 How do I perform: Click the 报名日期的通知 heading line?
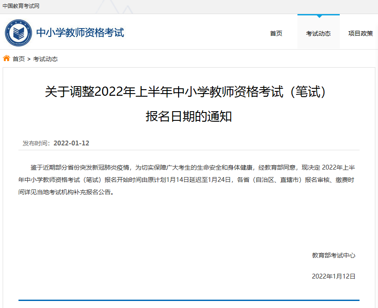click(x=188, y=116)
